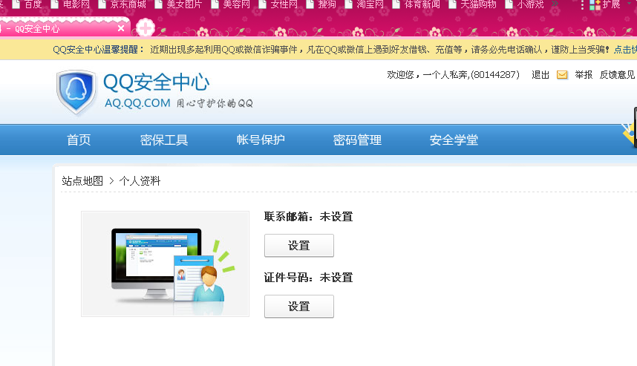Click the QQ安全中心 title text
This screenshot has height=366, width=637.
(157, 82)
